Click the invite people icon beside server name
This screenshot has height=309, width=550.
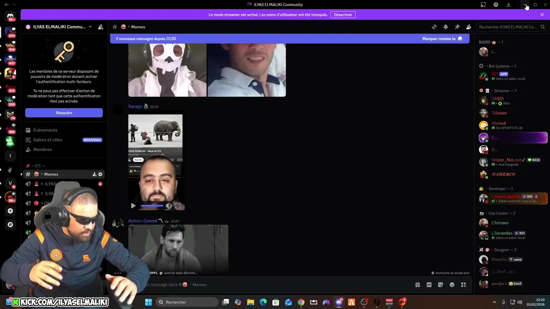point(101,27)
